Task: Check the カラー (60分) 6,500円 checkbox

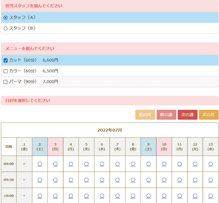Action: pyautogui.click(x=6, y=71)
